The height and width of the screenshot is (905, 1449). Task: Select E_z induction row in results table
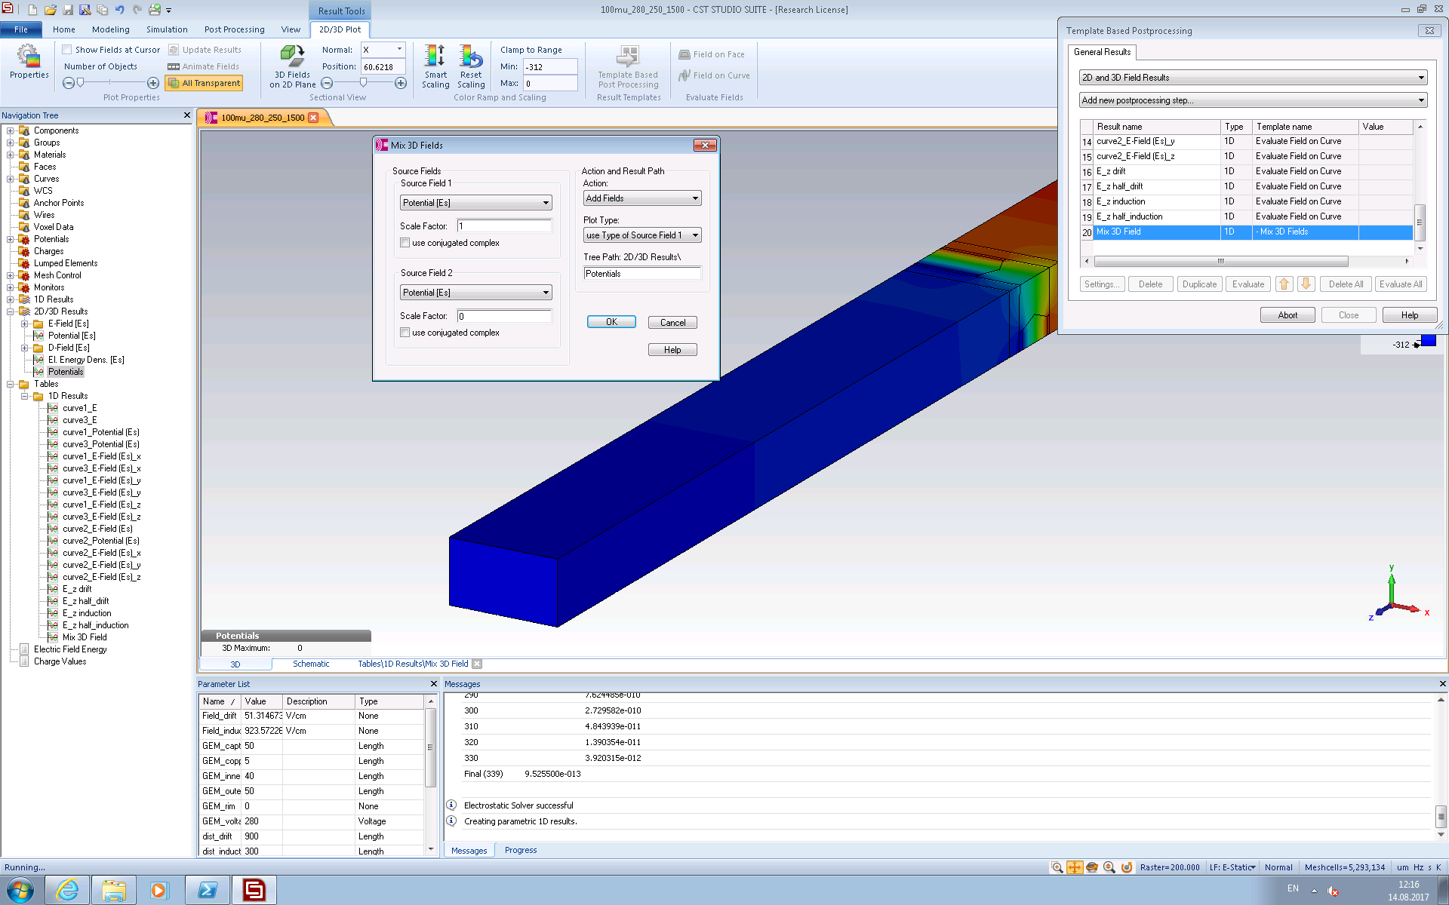click(x=1246, y=201)
